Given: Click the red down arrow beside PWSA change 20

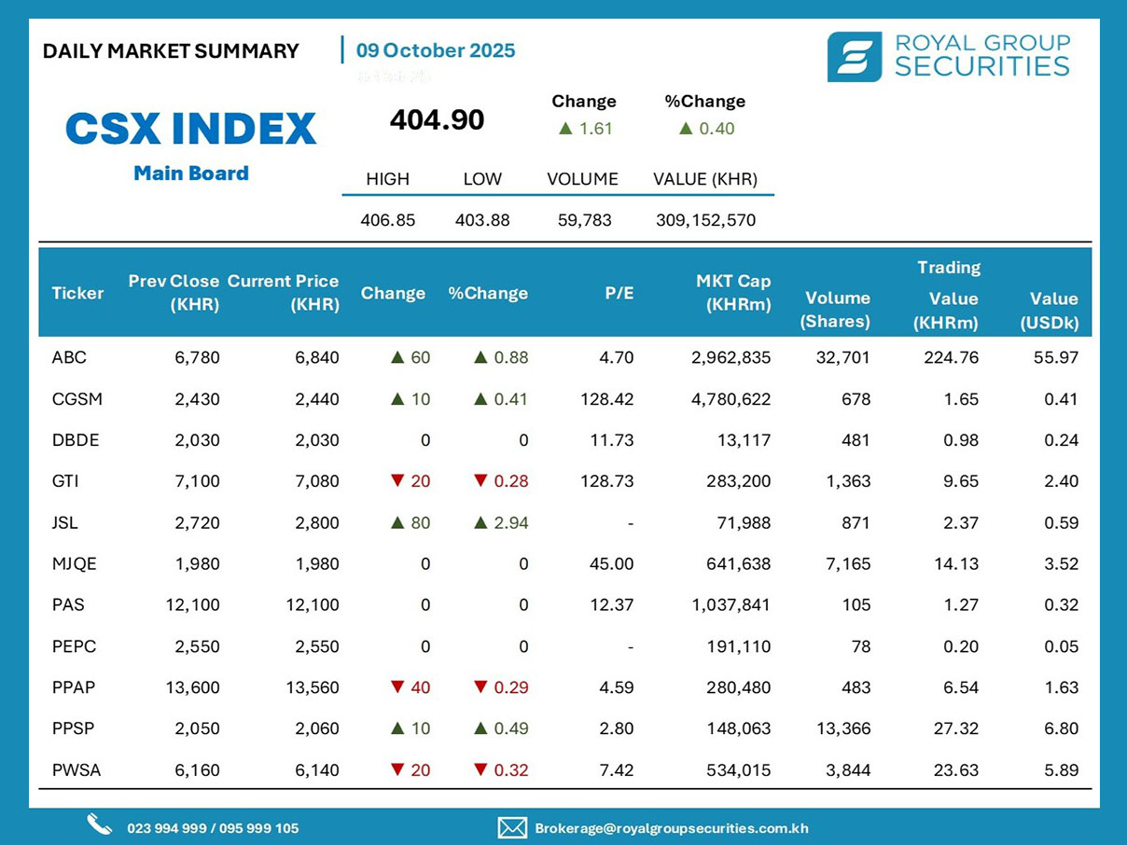Looking at the screenshot, I should click(397, 769).
